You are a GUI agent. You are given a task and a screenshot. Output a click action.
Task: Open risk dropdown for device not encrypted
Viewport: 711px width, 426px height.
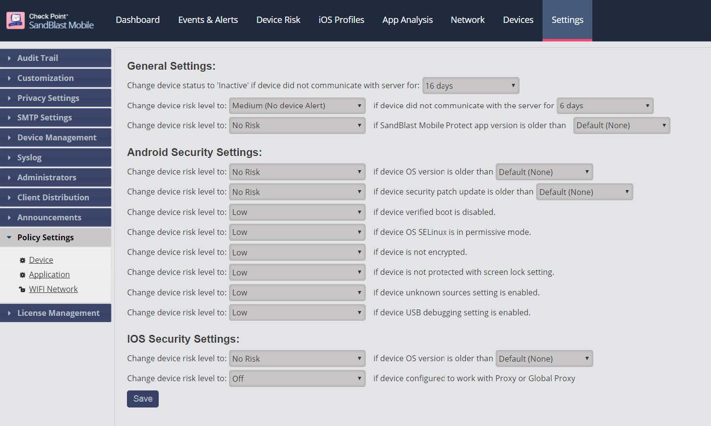pos(297,252)
